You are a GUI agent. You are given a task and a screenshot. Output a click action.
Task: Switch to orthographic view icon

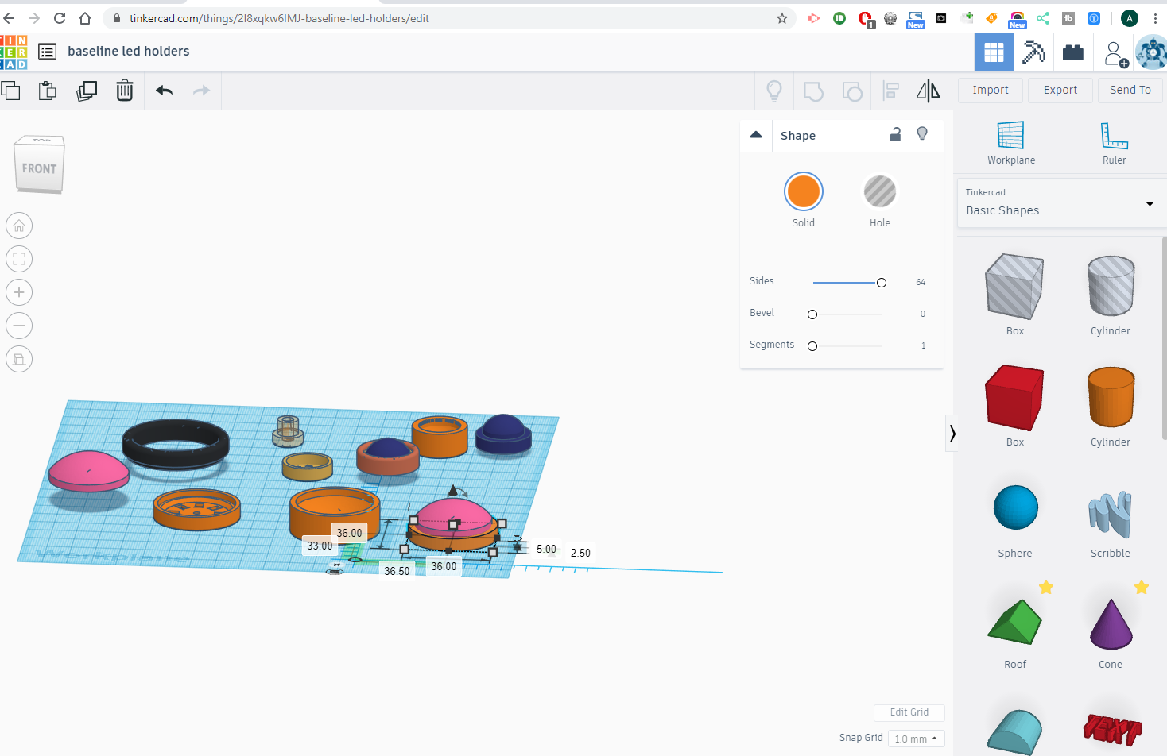tap(19, 359)
